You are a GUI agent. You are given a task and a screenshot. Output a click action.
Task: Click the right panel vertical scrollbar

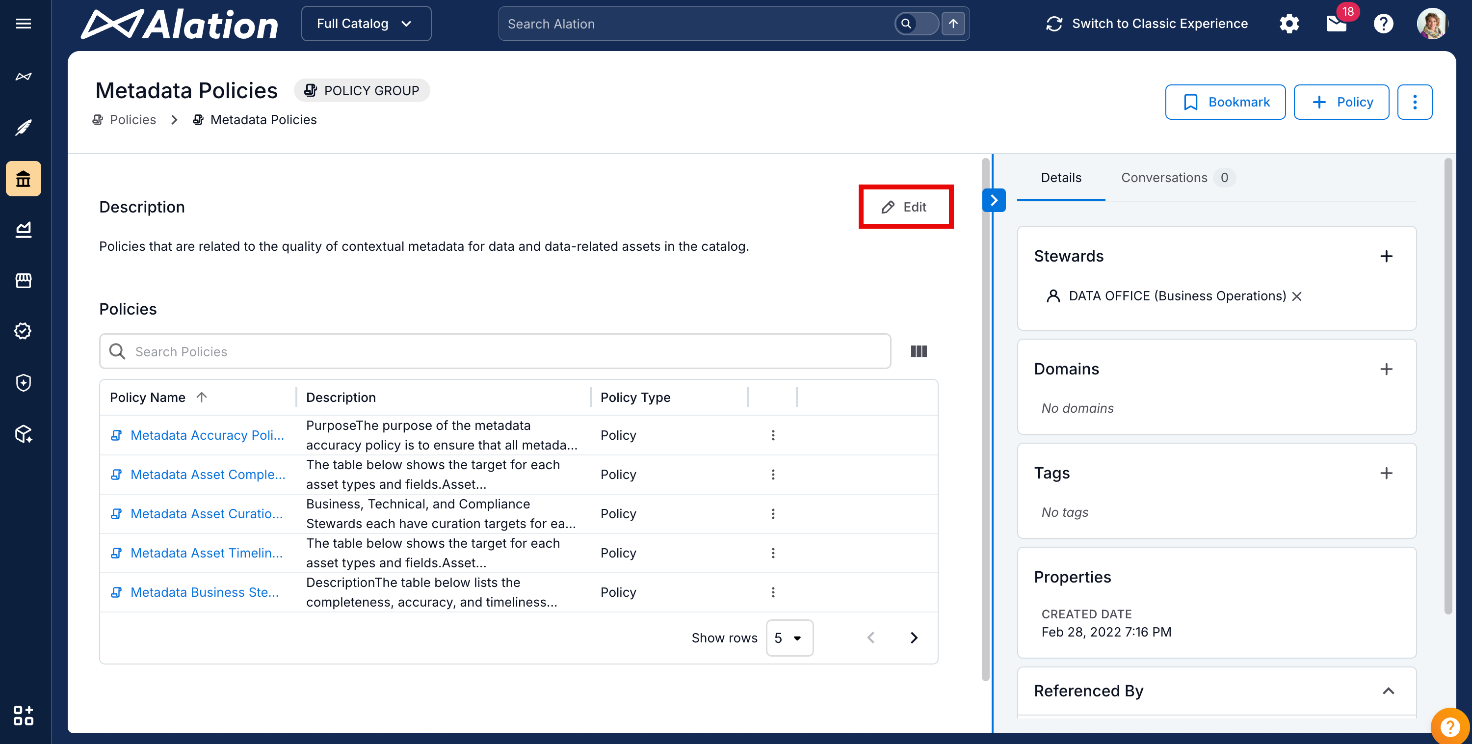click(x=1447, y=386)
